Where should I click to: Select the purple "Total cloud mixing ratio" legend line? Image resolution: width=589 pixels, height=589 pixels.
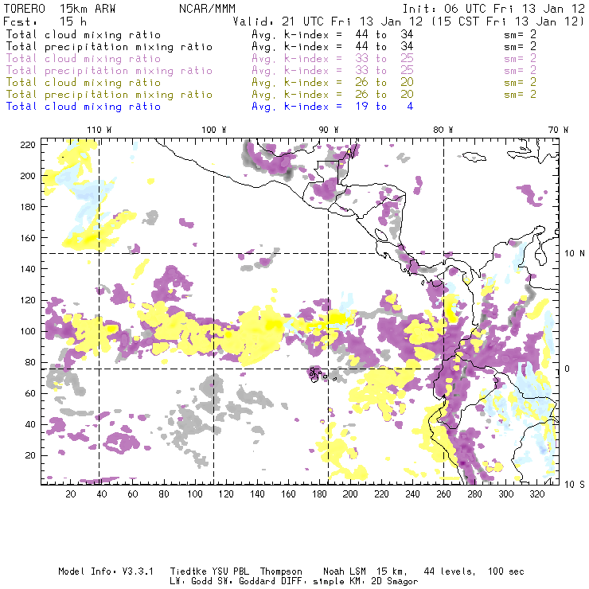84,59
